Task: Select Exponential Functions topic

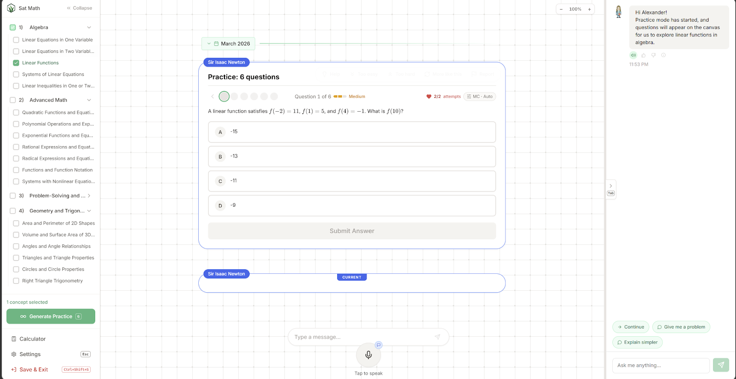Action: pos(57,136)
